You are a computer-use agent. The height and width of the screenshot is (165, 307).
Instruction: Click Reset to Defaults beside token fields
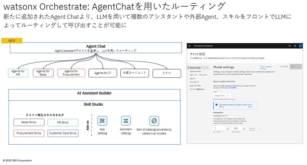(252, 129)
